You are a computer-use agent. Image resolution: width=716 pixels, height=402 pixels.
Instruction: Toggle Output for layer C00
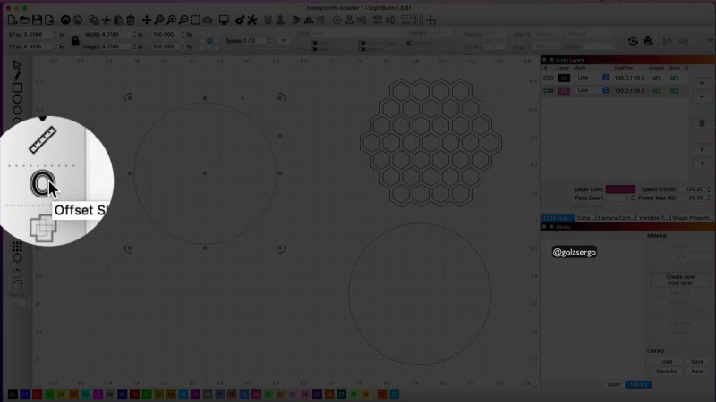[x=659, y=78]
